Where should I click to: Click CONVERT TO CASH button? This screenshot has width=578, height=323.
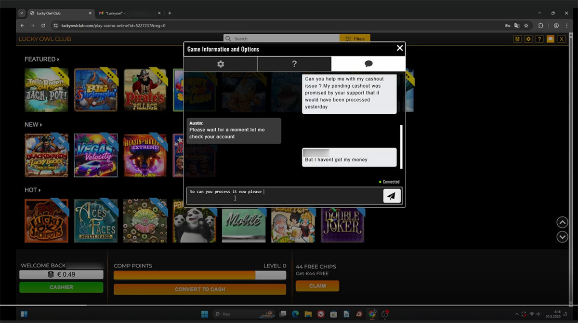(200, 289)
